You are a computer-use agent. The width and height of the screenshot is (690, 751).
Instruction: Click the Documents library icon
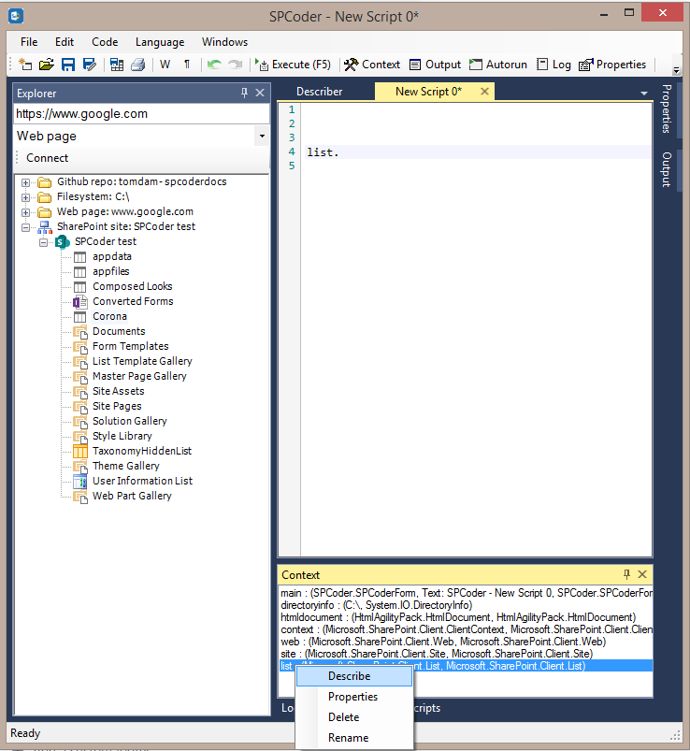point(80,332)
